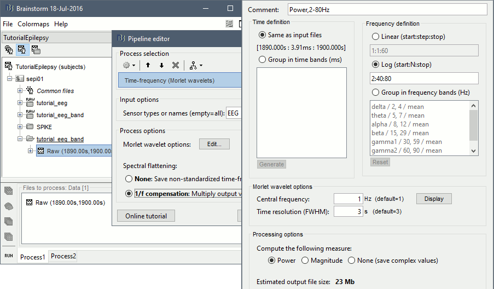
Task: Move selected process down in pipeline
Action: (161, 65)
